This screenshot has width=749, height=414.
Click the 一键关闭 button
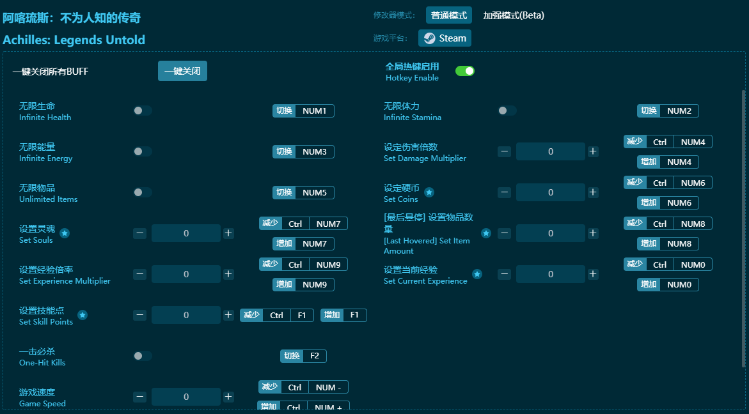click(x=182, y=71)
